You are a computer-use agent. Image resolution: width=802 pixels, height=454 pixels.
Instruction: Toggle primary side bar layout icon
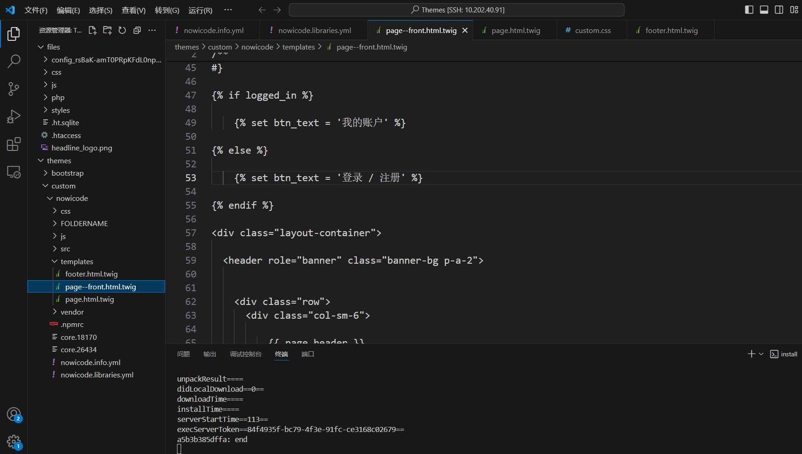click(749, 10)
